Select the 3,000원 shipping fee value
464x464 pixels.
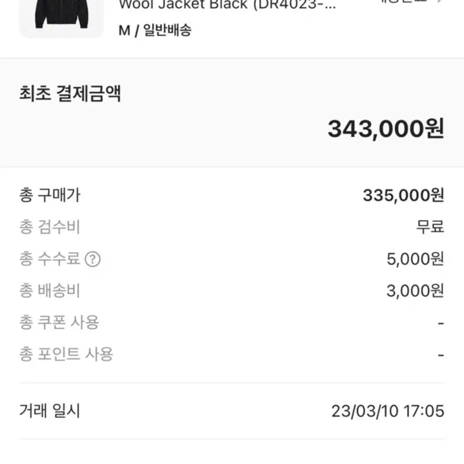click(x=415, y=291)
